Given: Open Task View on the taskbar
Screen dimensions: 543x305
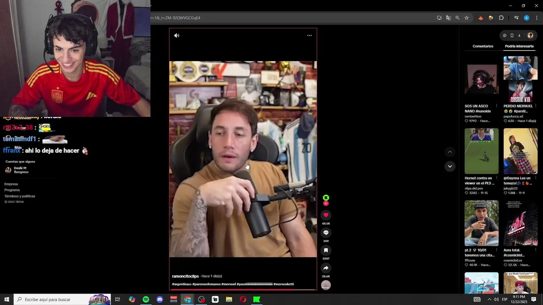Looking at the screenshot, I should (x=118, y=299).
